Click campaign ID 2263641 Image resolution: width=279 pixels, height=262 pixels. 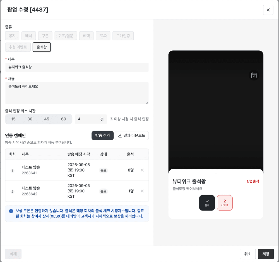(29, 173)
